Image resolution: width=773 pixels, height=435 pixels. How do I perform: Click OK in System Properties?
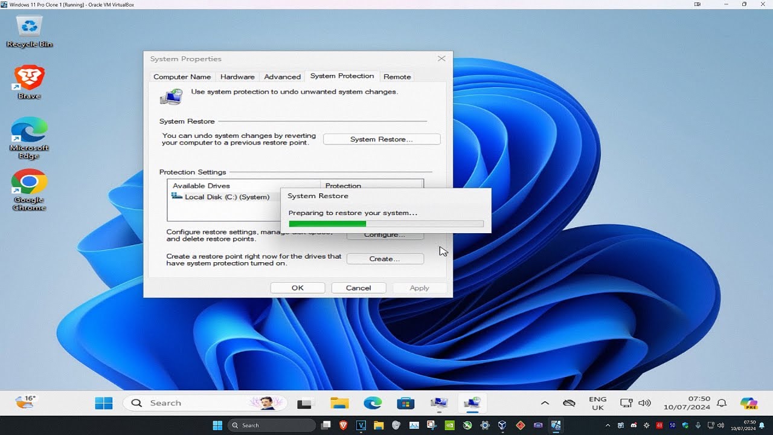pos(298,288)
